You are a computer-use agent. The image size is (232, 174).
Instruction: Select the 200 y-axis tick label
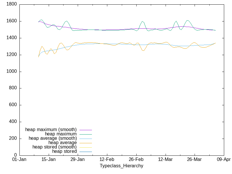coord(13,139)
